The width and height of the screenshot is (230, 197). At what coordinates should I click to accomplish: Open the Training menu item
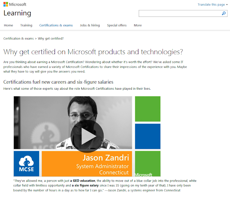(26, 25)
